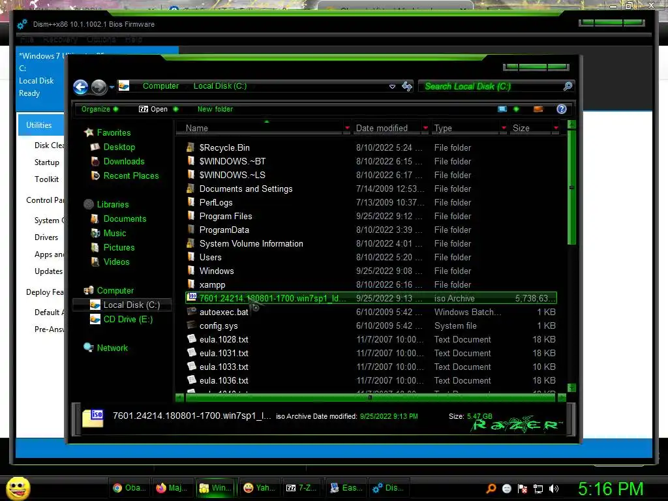The width and height of the screenshot is (668, 501).
Task: Select Favorites in navigation pane
Action: (114, 132)
